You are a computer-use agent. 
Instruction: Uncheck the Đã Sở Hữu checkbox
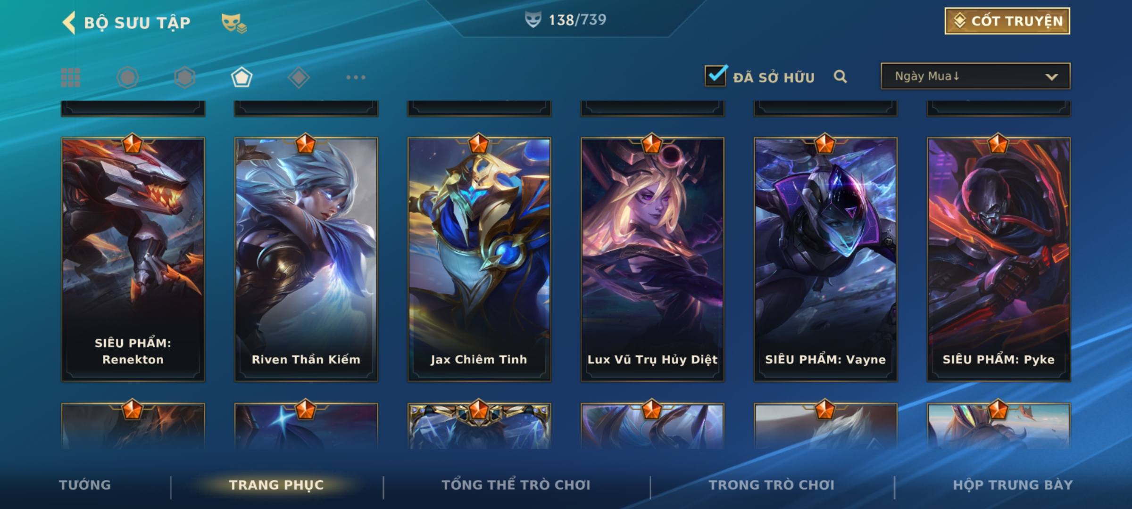point(716,75)
